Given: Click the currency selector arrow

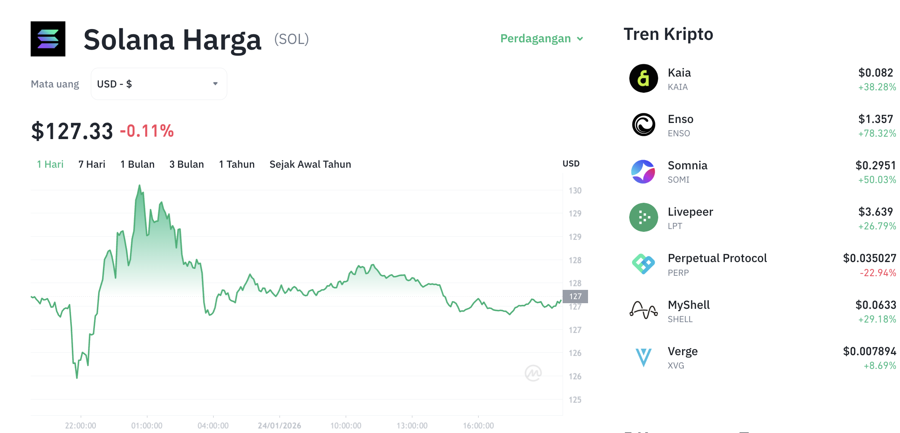Looking at the screenshot, I should [216, 83].
